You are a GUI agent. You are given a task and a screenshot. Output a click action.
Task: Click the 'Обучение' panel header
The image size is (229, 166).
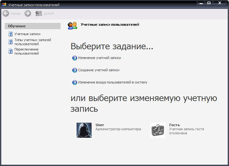tap(33, 26)
